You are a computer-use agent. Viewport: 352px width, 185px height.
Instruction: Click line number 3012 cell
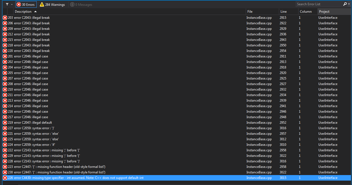coord(283,139)
